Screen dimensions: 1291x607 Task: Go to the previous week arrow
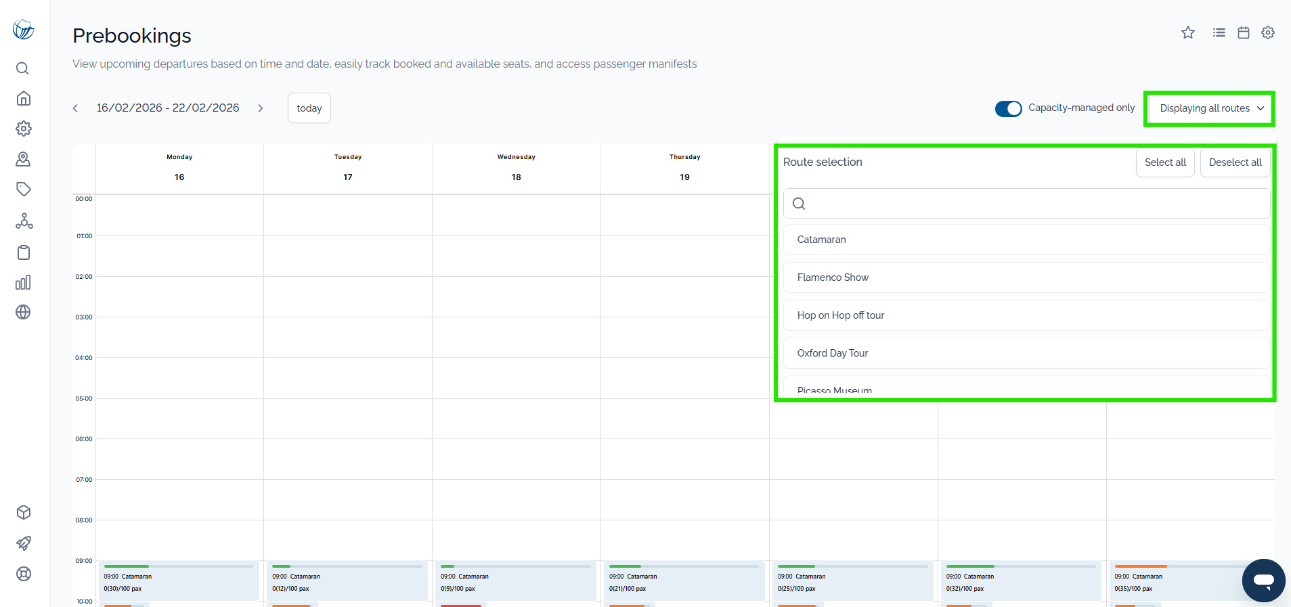(75, 108)
